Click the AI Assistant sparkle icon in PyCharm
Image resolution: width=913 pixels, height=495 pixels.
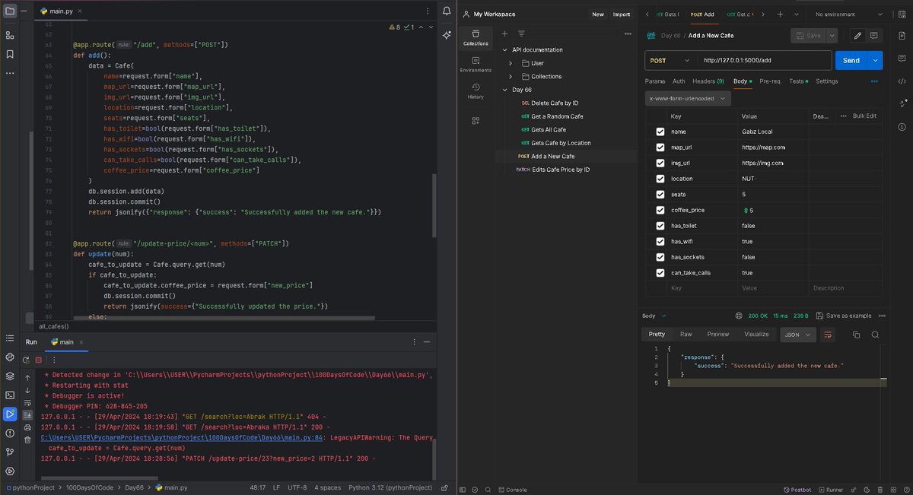click(447, 35)
